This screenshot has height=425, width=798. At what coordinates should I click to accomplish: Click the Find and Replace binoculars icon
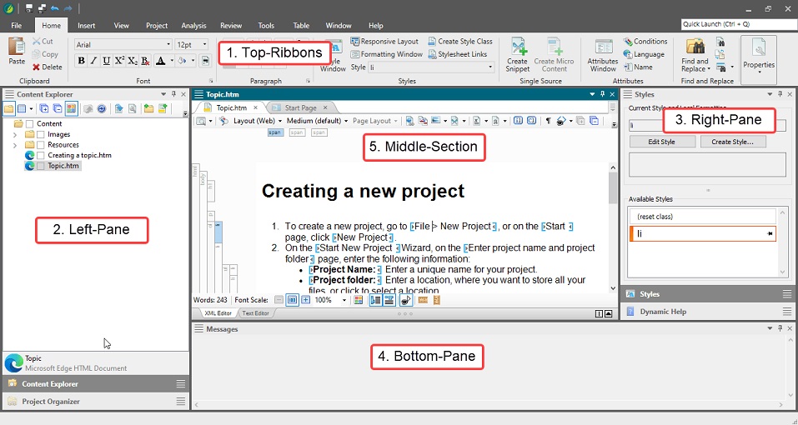[694, 48]
